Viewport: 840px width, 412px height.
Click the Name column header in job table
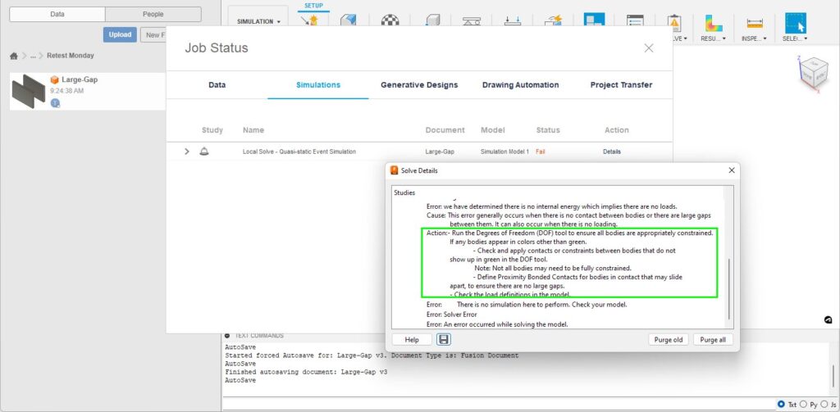(253, 130)
